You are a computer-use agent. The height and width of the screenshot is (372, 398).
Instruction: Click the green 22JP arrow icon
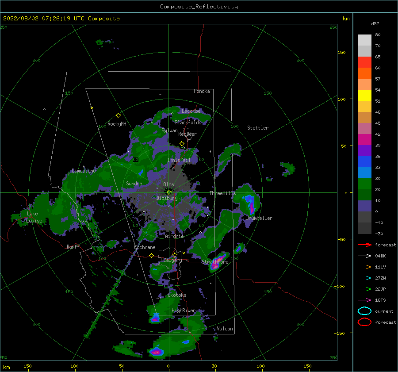(x=364, y=289)
